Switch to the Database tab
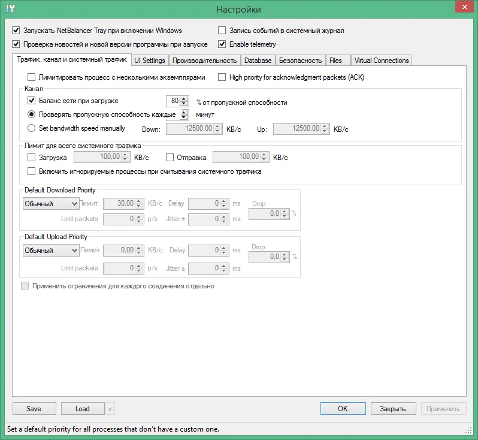This screenshot has height=440, width=478. 258,61
